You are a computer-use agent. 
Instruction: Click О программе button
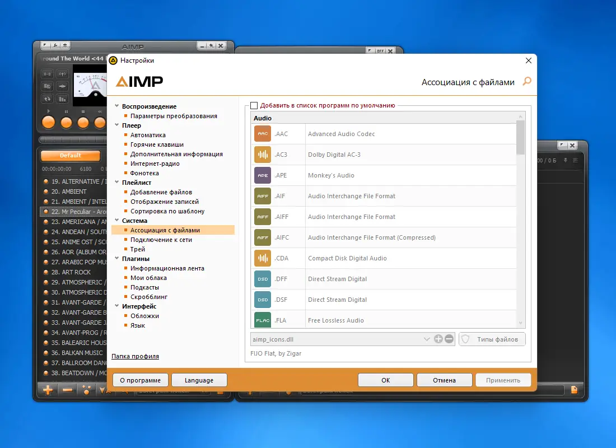140,380
